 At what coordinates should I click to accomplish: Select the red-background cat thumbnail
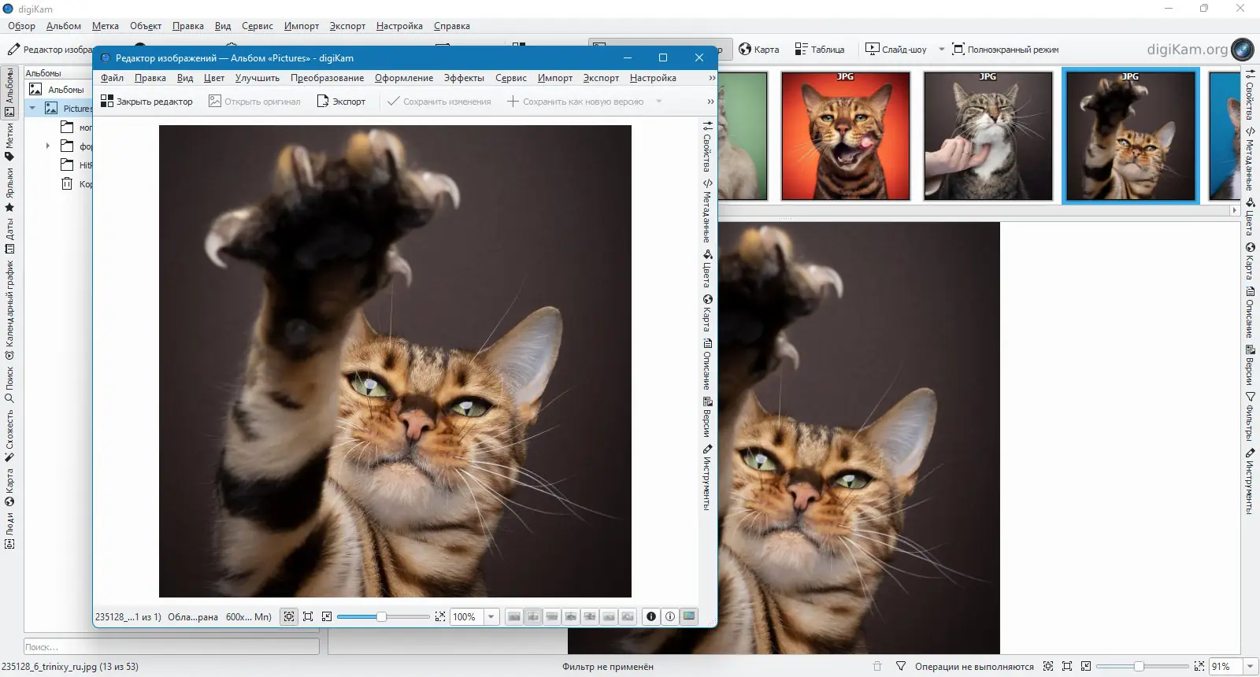click(846, 136)
